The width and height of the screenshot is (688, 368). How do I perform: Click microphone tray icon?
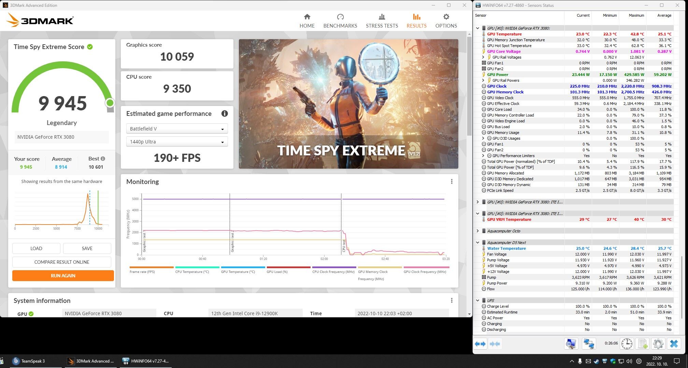pos(580,361)
